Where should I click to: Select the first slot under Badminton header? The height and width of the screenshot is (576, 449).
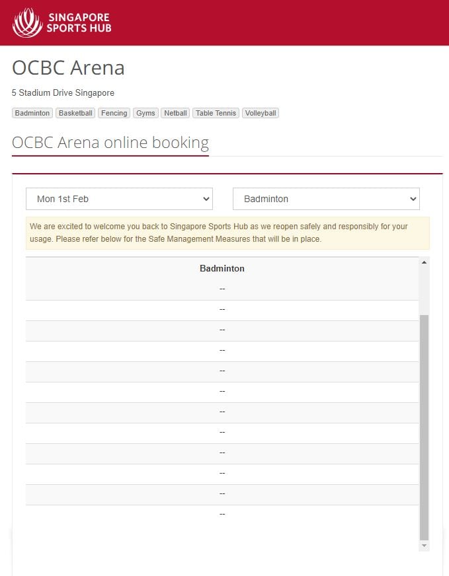(x=222, y=289)
